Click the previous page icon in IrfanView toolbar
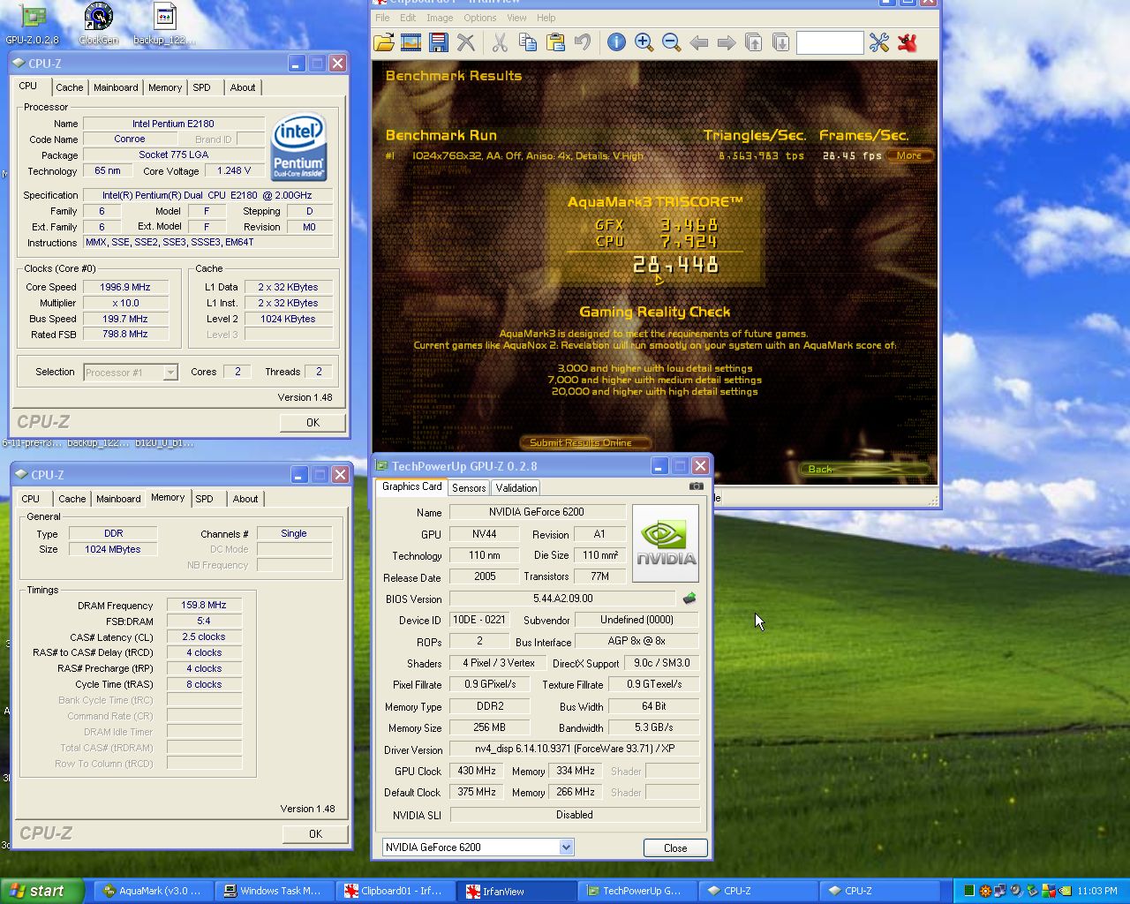Screen dimensions: 1130x904 pyautogui.click(x=754, y=42)
